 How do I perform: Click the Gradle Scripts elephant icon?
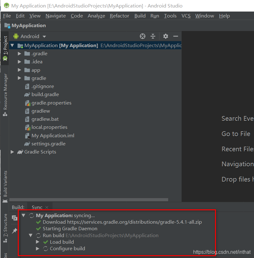20,152
